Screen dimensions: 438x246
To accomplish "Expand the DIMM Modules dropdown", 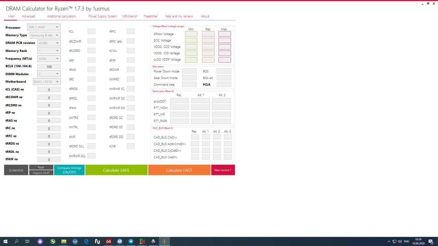I will [x=49, y=74].
